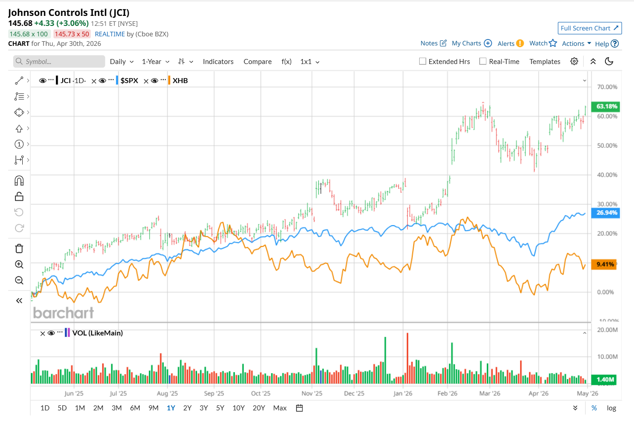Select the trend line drawing tool

pyautogui.click(x=19, y=81)
